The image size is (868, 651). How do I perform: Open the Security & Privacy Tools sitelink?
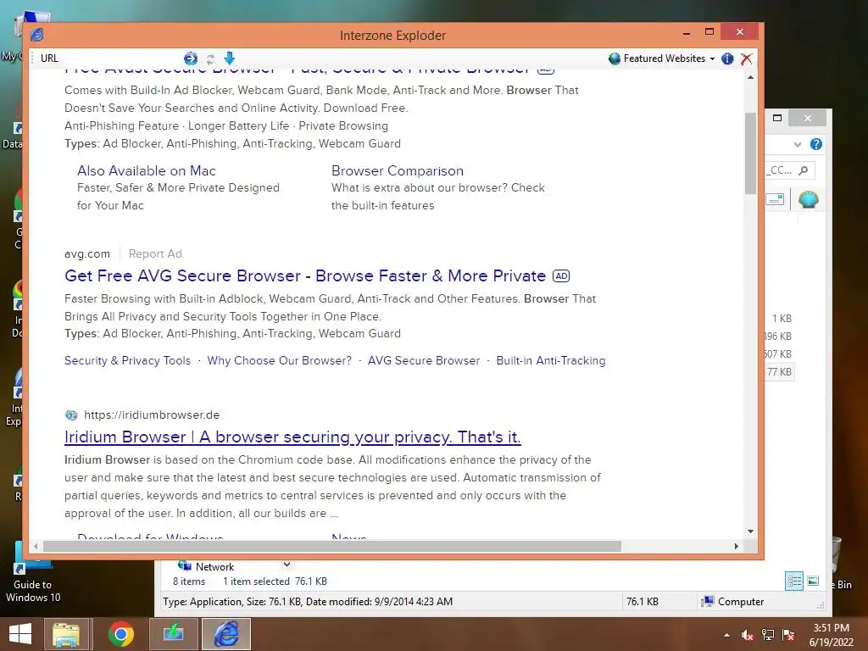tap(127, 360)
